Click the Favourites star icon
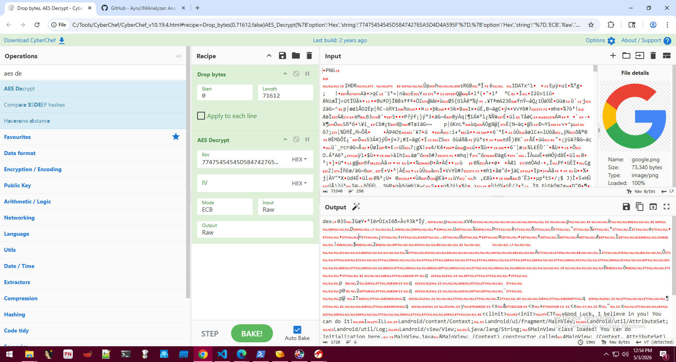 click(176, 137)
